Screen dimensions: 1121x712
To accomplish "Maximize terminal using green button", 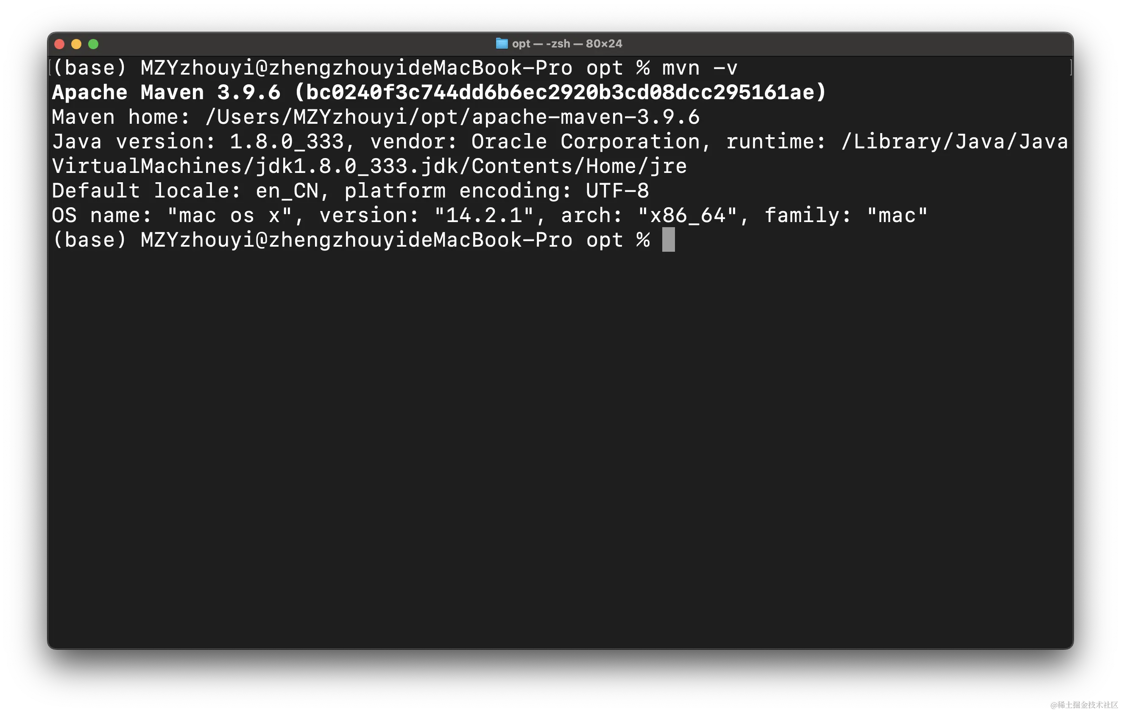I will tap(93, 44).
